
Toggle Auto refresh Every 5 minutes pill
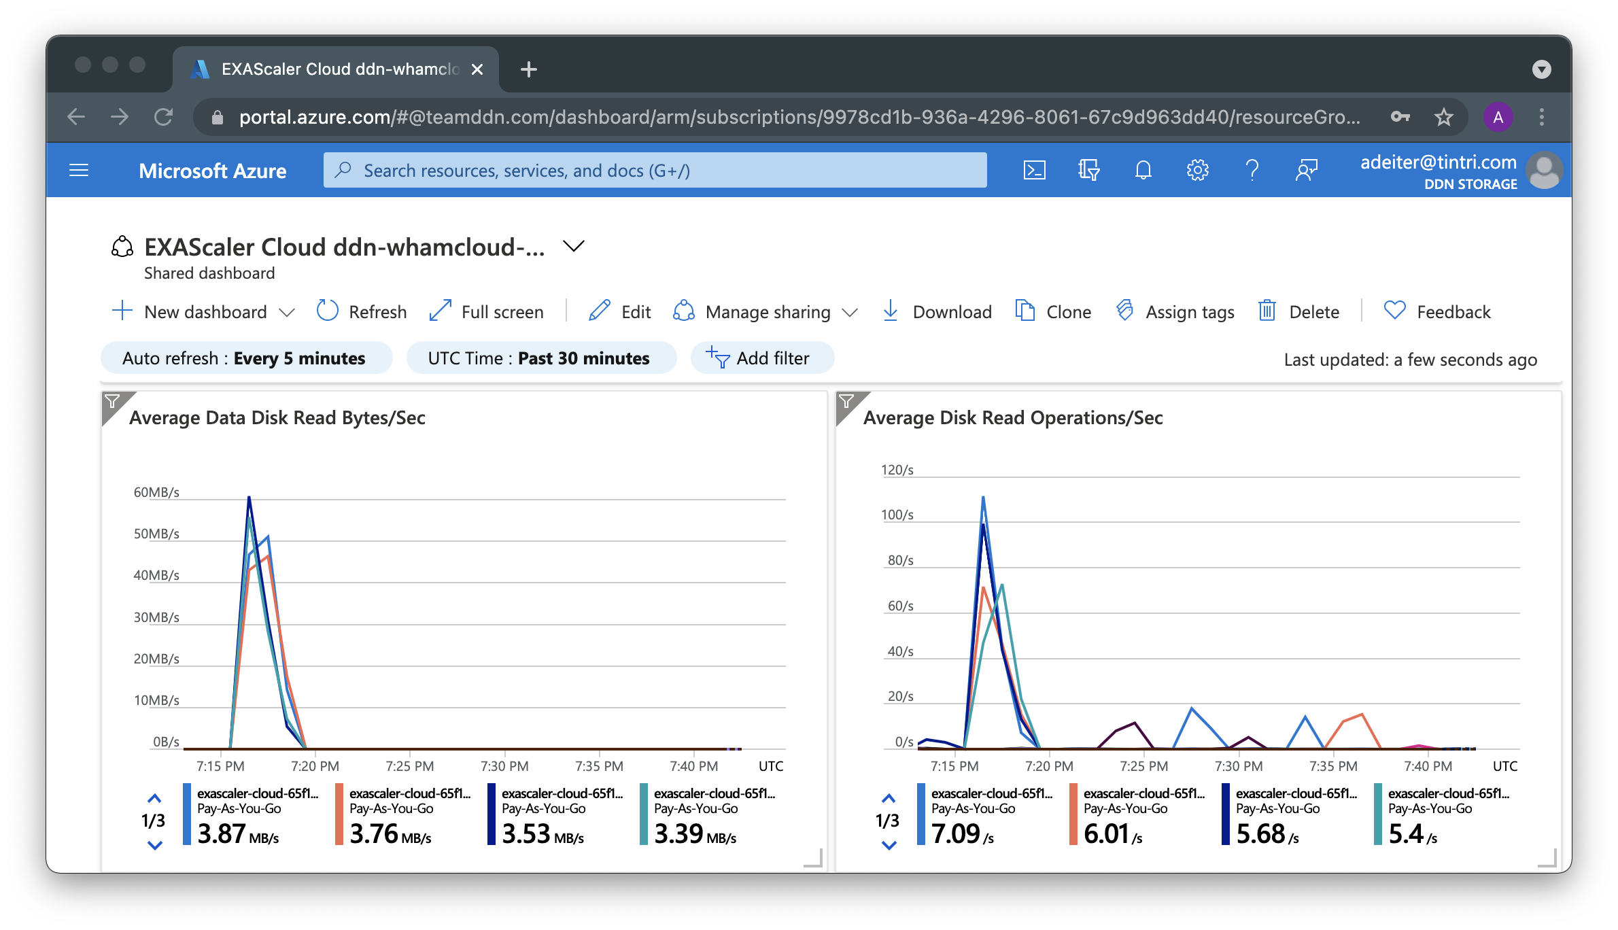click(x=246, y=358)
